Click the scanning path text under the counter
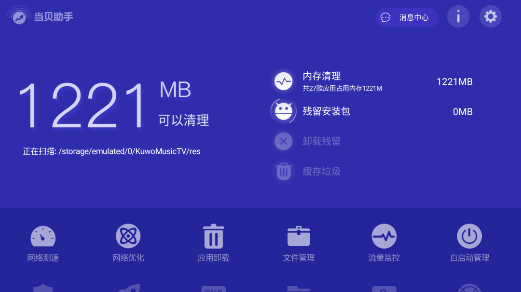The image size is (521, 292). coord(111,151)
